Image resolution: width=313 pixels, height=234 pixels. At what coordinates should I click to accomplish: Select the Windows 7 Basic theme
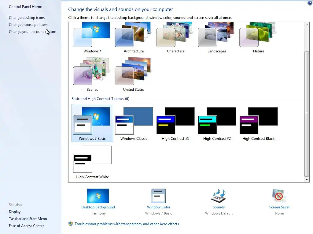tap(92, 123)
